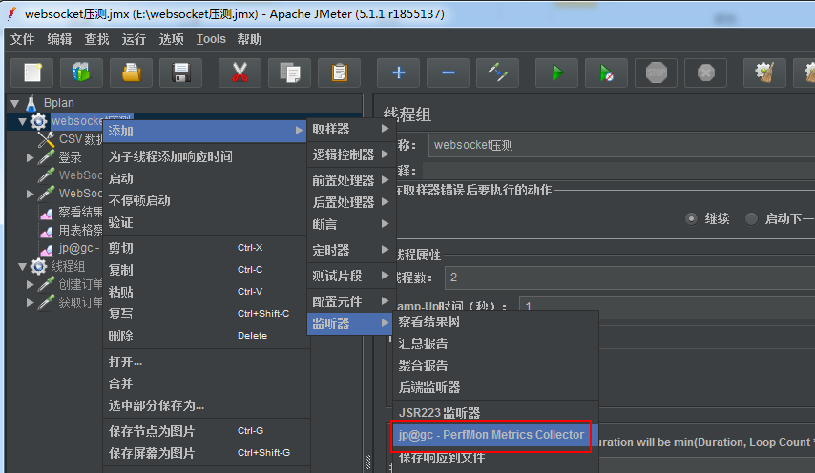Image resolution: width=815 pixels, height=473 pixels.
Task: Choose 不停顿启动 in context menu
Action: (205, 201)
